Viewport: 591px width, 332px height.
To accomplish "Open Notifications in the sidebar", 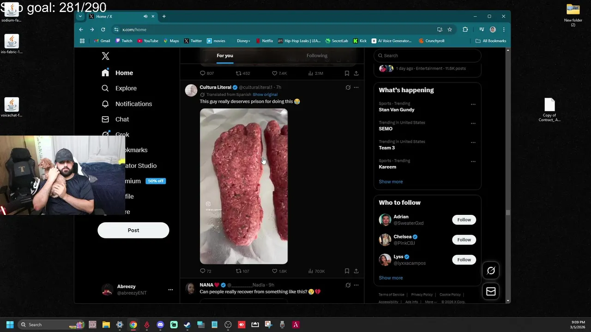I will (x=127, y=104).
